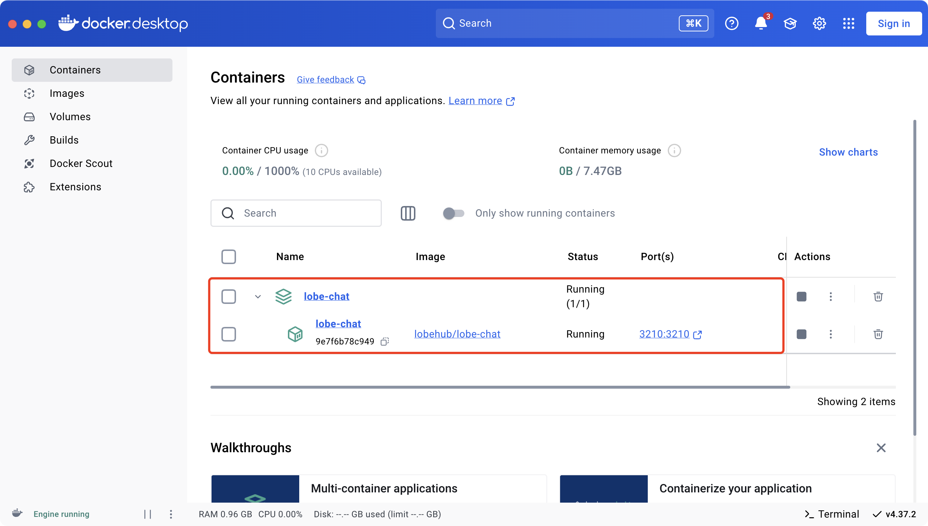Open the Extensions panel

click(75, 187)
